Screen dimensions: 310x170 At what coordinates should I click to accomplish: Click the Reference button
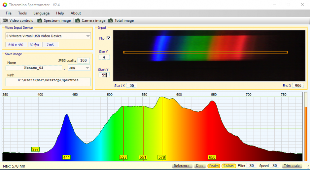point(182,166)
